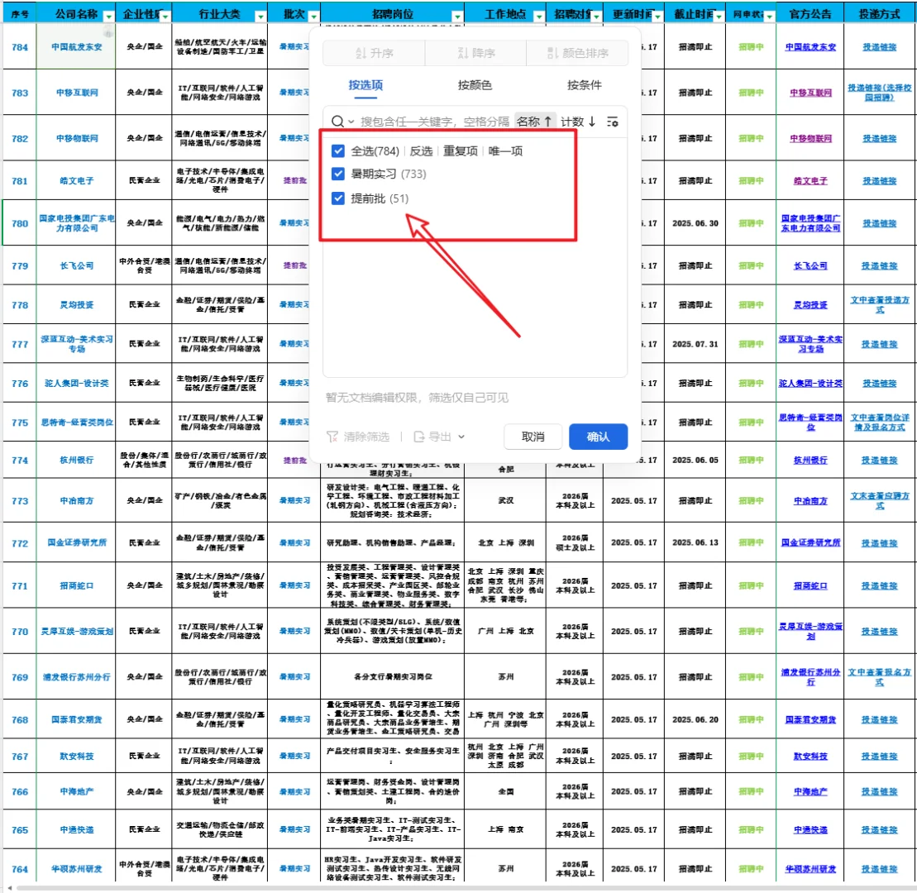Image resolution: width=917 pixels, height=893 pixels.
Task: Open the 更新时间 column filter dropdown
Action: point(658,17)
